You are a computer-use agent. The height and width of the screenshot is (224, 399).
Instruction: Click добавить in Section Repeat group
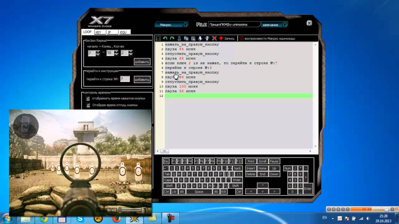(142, 62)
